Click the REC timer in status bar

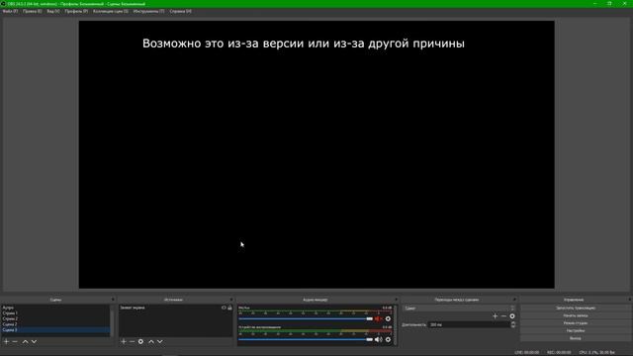tap(559, 352)
